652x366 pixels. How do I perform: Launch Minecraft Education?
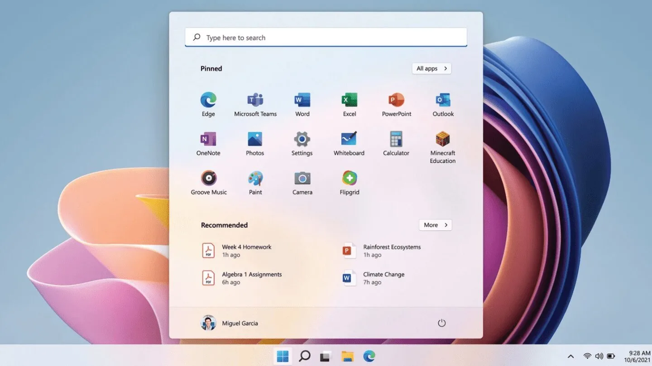443,147
